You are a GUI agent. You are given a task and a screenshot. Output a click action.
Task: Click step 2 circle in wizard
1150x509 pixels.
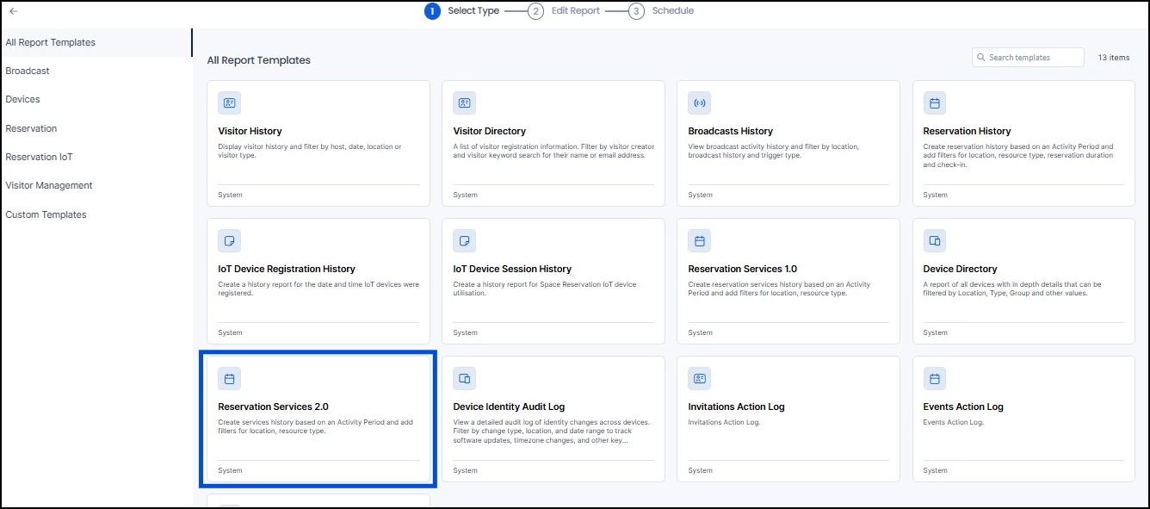tap(535, 11)
